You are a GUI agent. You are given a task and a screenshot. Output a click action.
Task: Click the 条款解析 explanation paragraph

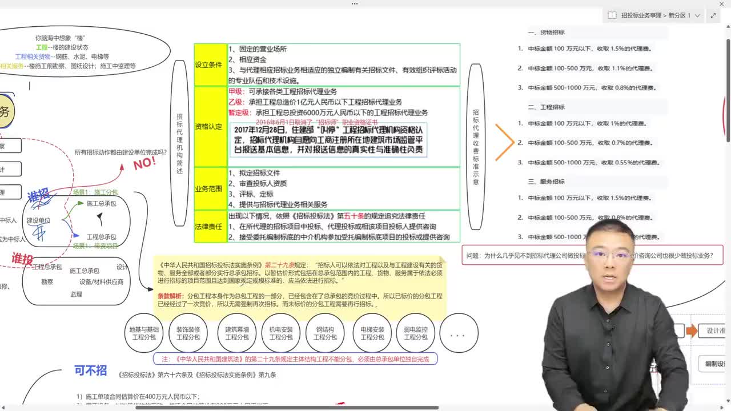click(301, 300)
